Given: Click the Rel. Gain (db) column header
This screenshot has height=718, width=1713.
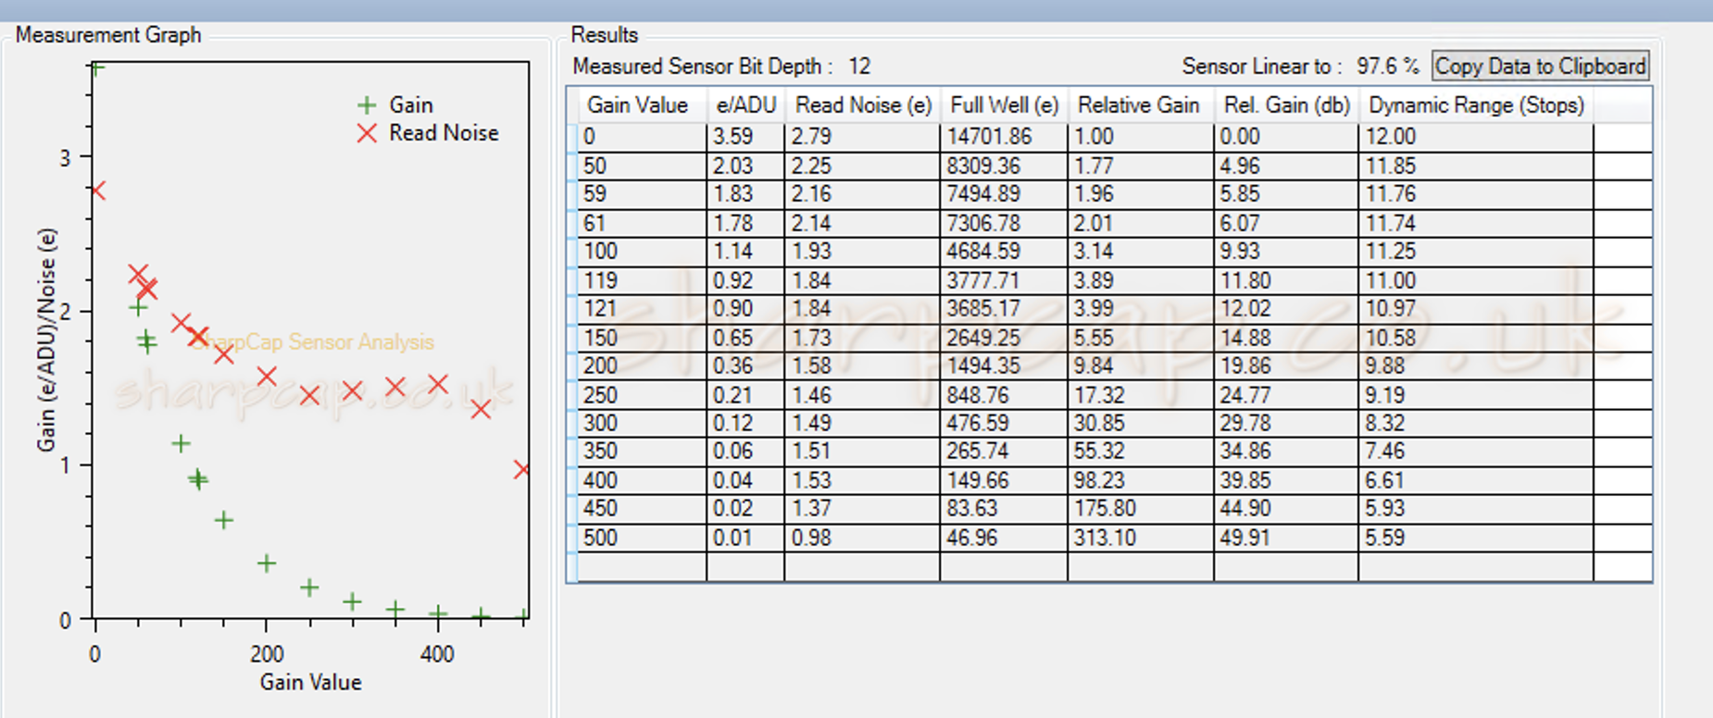Looking at the screenshot, I should tap(1286, 105).
